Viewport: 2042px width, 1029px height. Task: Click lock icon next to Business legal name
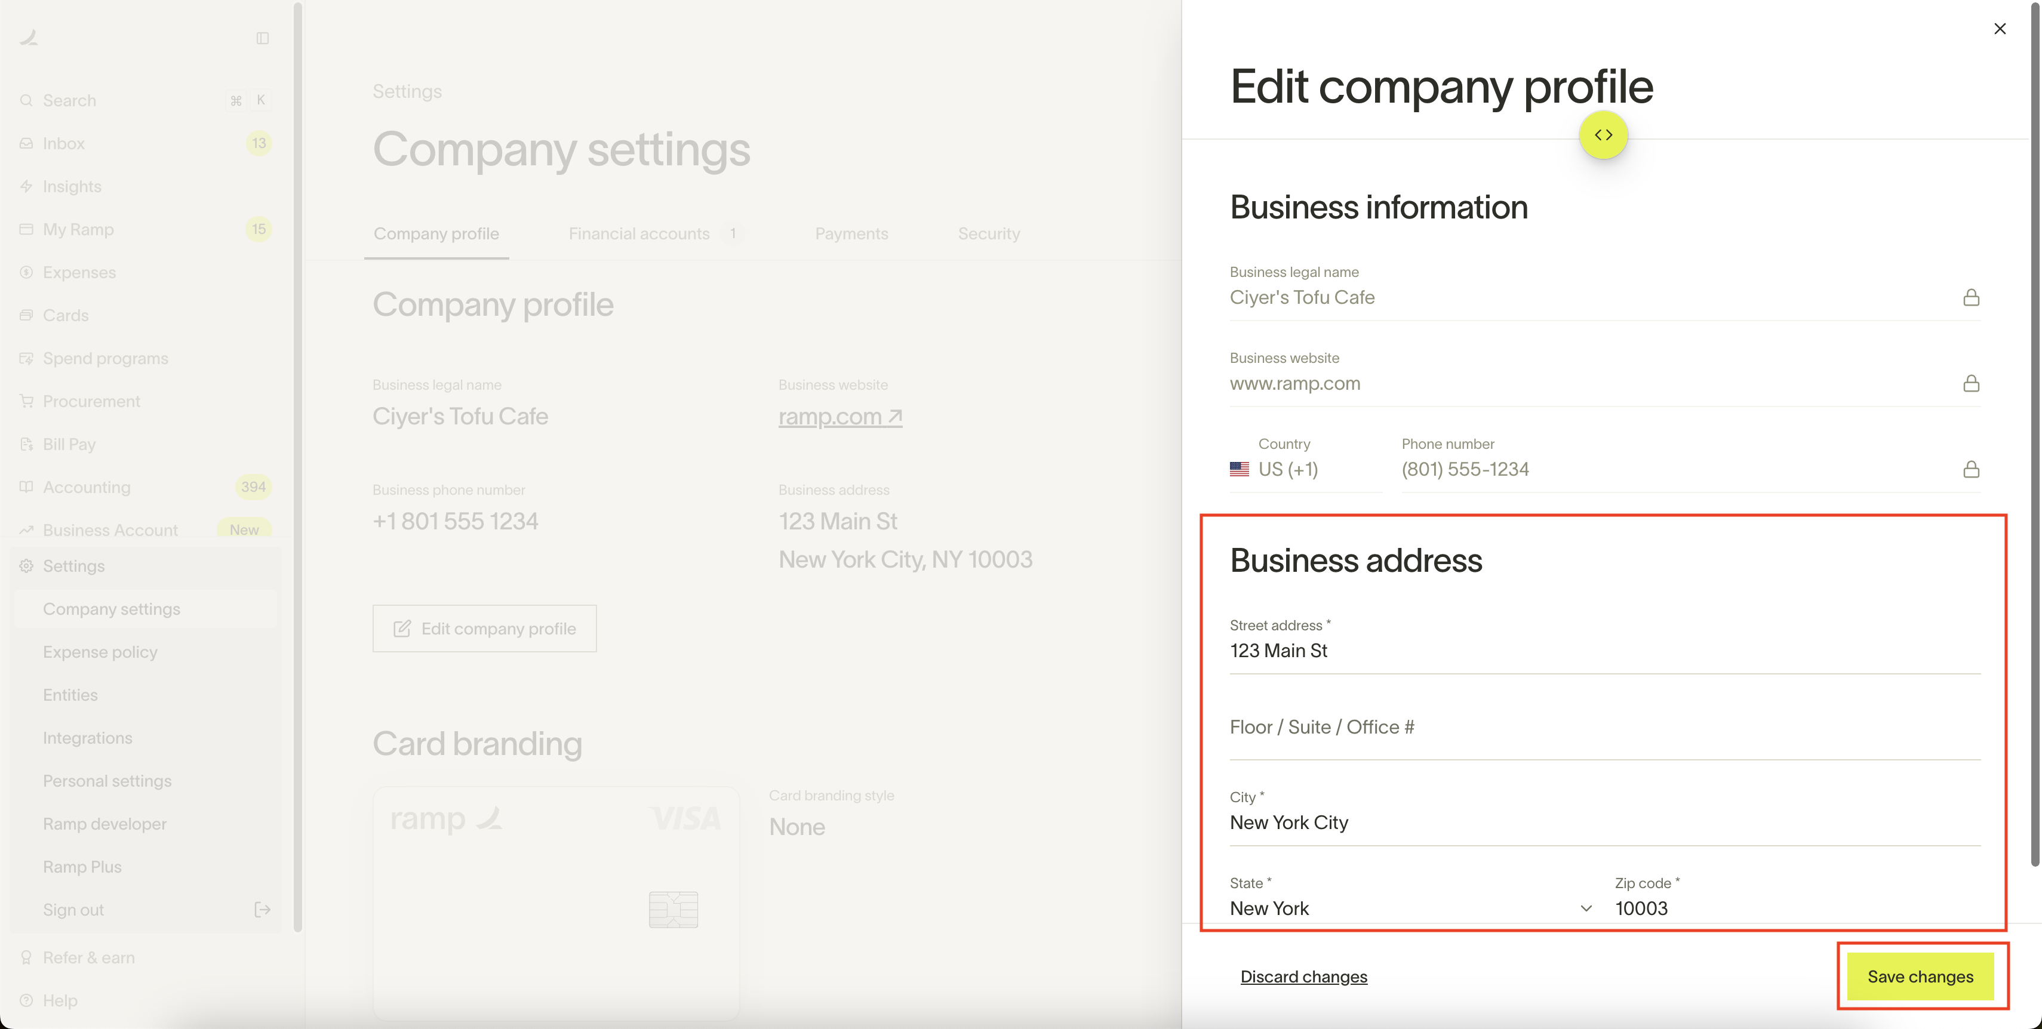(1971, 297)
